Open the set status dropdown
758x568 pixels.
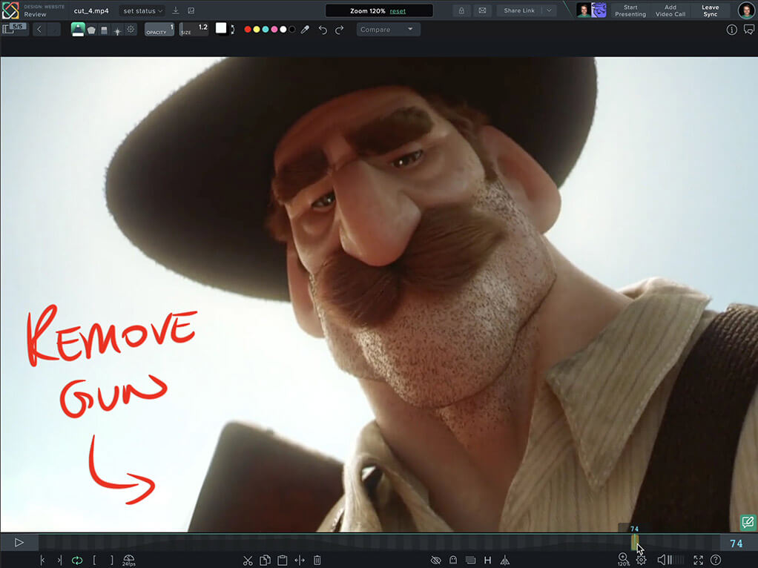(x=142, y=10)
